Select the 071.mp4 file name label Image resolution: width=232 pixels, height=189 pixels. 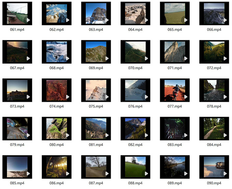175,68
